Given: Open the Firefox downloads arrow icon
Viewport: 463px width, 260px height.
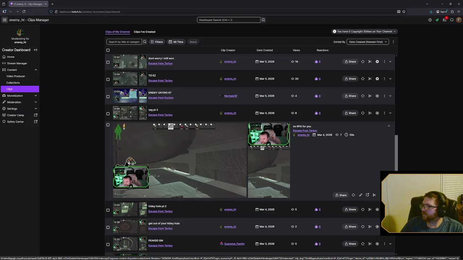Looking at the screenshot, I should 432,12.
